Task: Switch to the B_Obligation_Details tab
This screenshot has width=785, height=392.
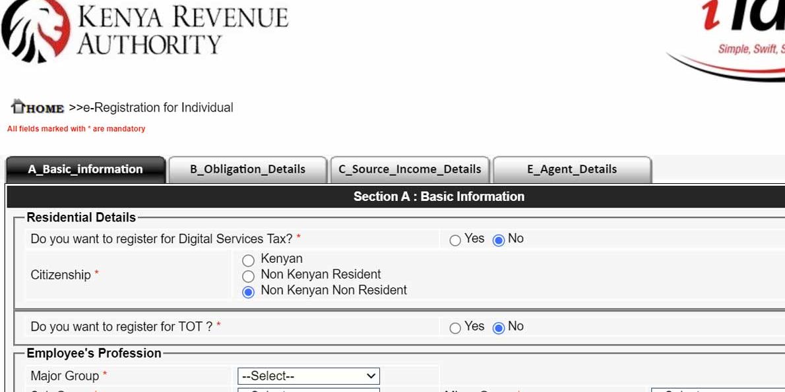Action: (247, 169)
